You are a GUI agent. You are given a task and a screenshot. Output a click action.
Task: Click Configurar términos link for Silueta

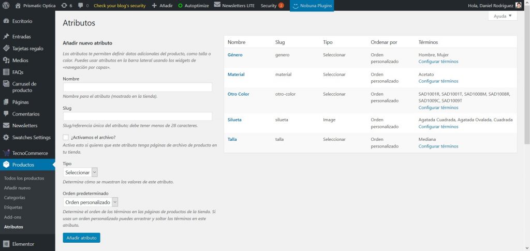(438, 127)
